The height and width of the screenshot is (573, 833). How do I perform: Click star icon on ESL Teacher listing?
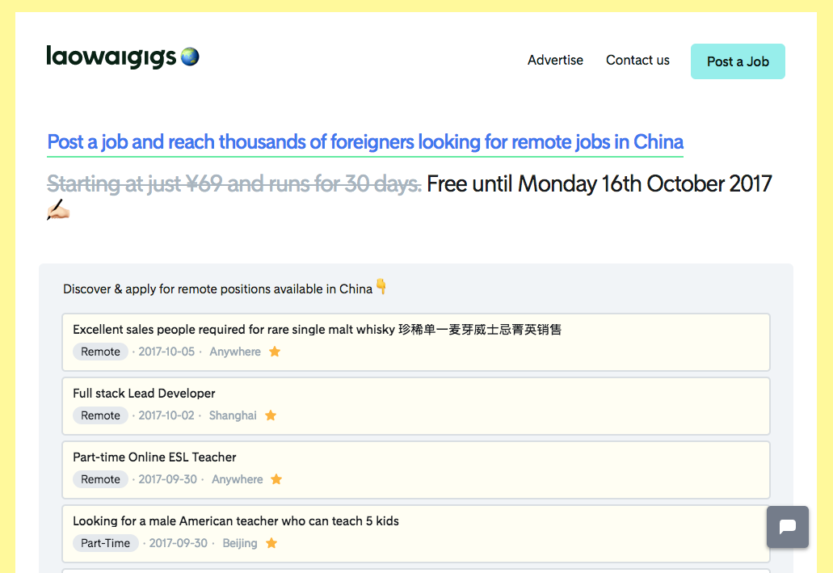tap(276, 479)
